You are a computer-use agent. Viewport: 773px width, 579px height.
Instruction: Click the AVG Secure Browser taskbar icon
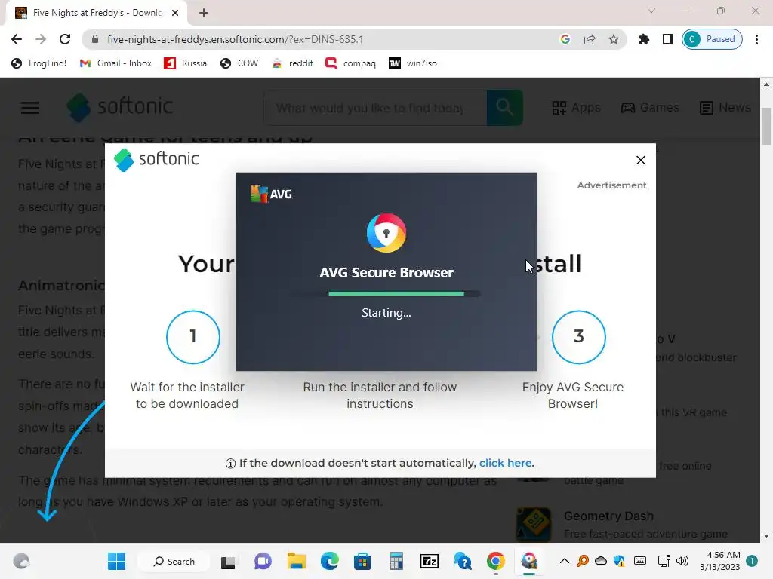529,561
